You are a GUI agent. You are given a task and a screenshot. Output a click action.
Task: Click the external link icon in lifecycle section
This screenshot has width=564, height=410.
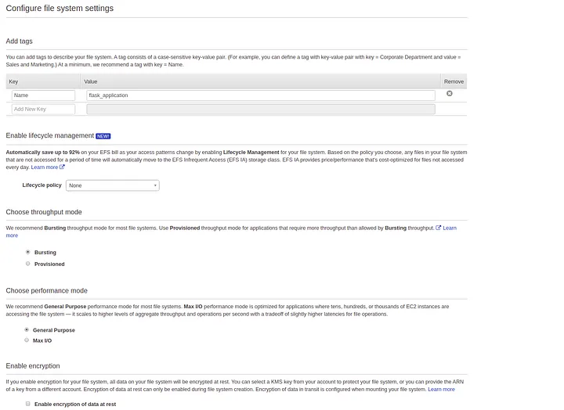[63, 167]
